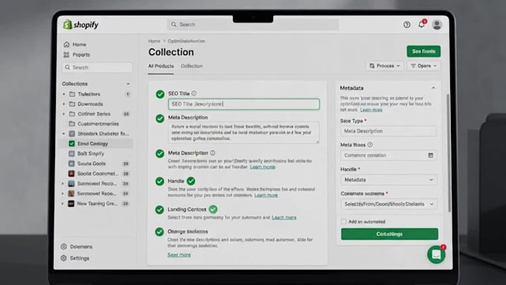This screenshot has width=506, height=285.
Task: Click the green badge next to Landing Contoes
Action: click(x=213, y=209)
